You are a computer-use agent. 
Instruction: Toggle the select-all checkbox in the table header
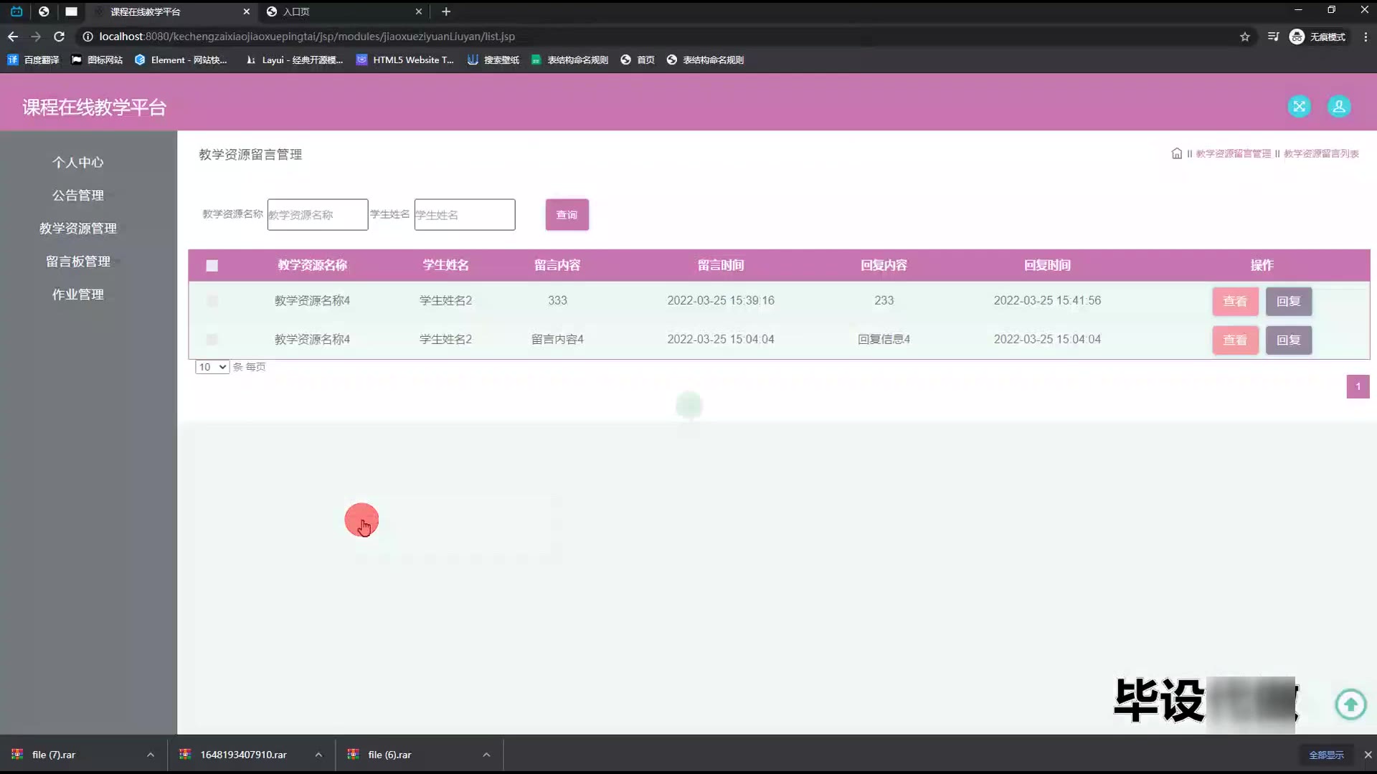click(x=212, y=266)
